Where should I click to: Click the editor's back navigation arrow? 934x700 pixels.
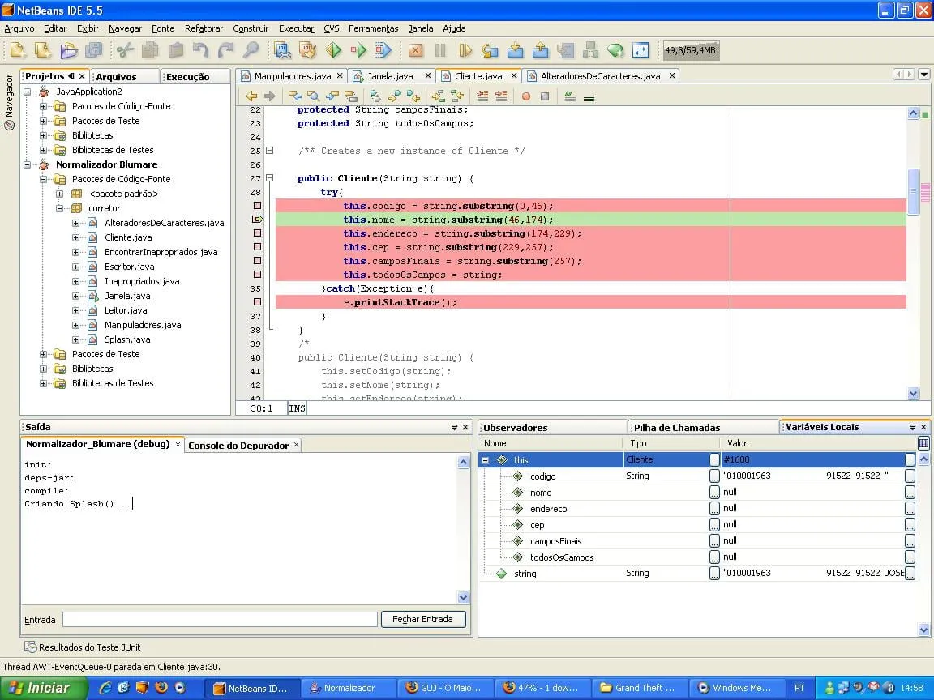[251, 96]
